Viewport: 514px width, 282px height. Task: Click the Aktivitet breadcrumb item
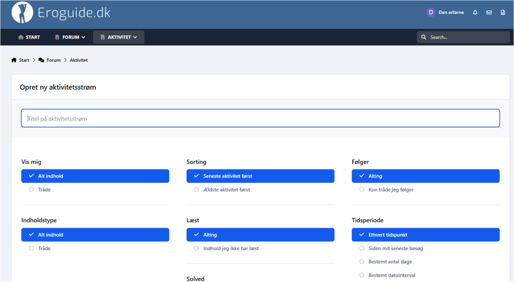click(x=79, y=60)
